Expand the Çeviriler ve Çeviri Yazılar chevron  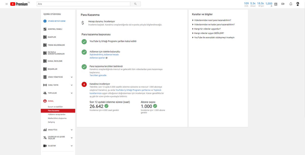pos(72,138)
